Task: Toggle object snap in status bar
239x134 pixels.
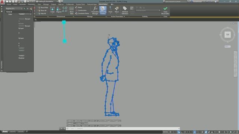Action: point(198,132)
